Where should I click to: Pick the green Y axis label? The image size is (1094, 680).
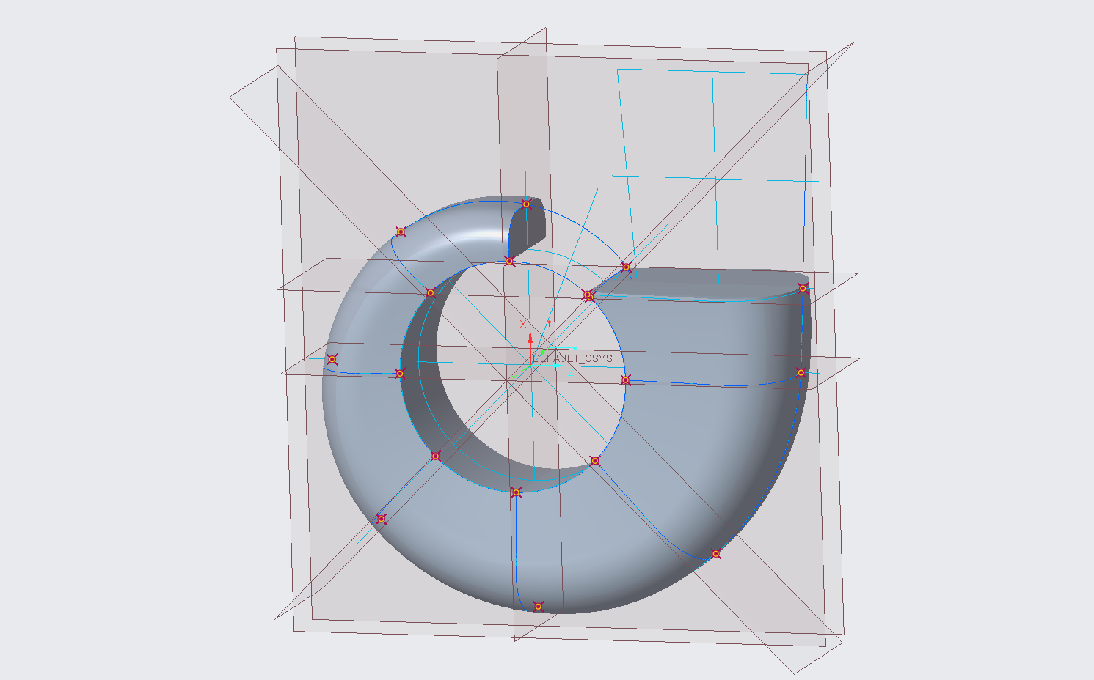pyautogui.click(x=514, y=379)
